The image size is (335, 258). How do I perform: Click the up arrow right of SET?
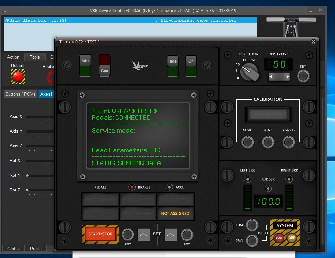click(x=170, y=235)
